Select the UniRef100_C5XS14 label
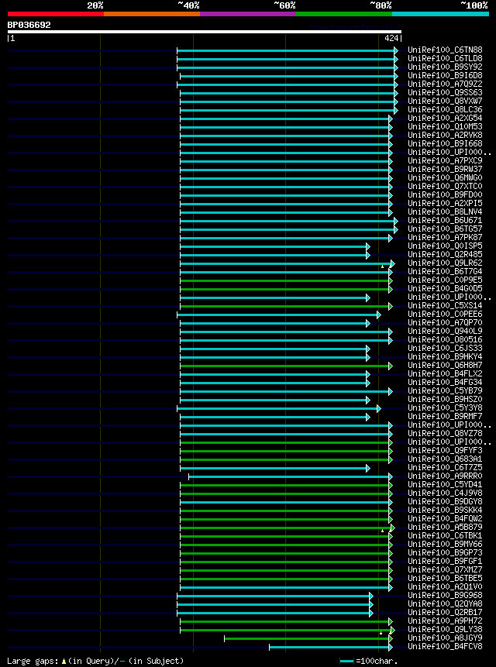Viewport: 496px width, 667px height. (445, 305)
